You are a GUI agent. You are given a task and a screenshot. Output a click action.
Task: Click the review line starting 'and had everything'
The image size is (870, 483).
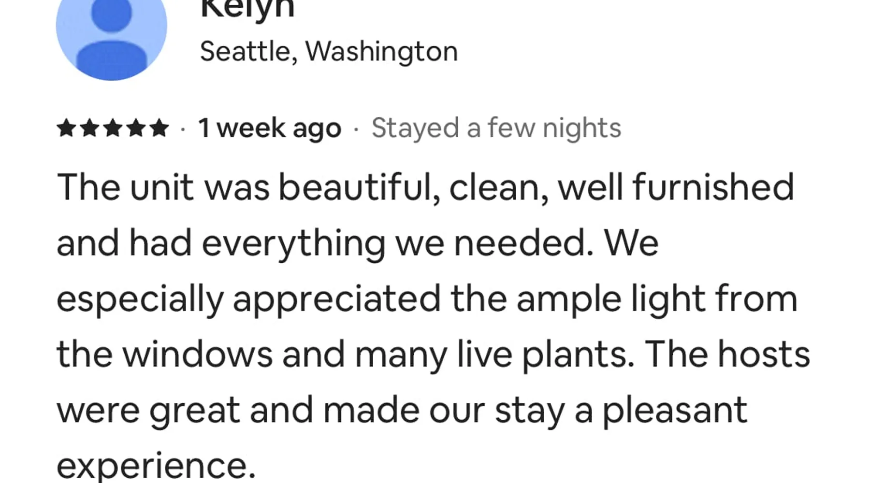[x=358, y=243]
